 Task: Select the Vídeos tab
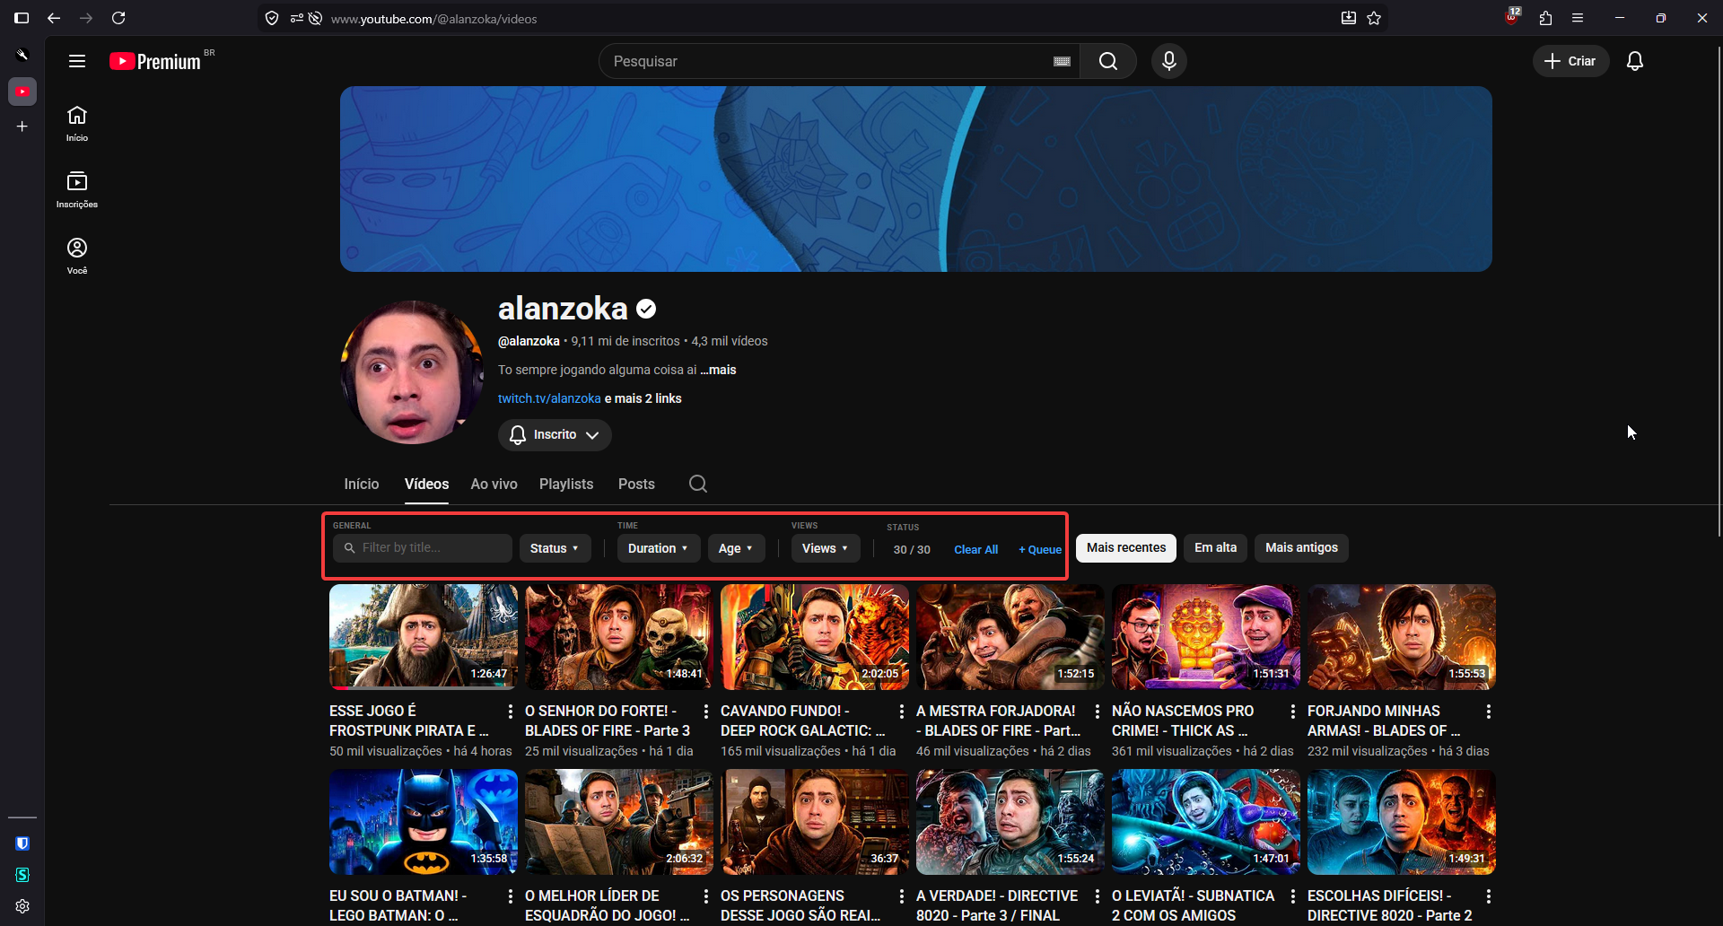[426, 484]
